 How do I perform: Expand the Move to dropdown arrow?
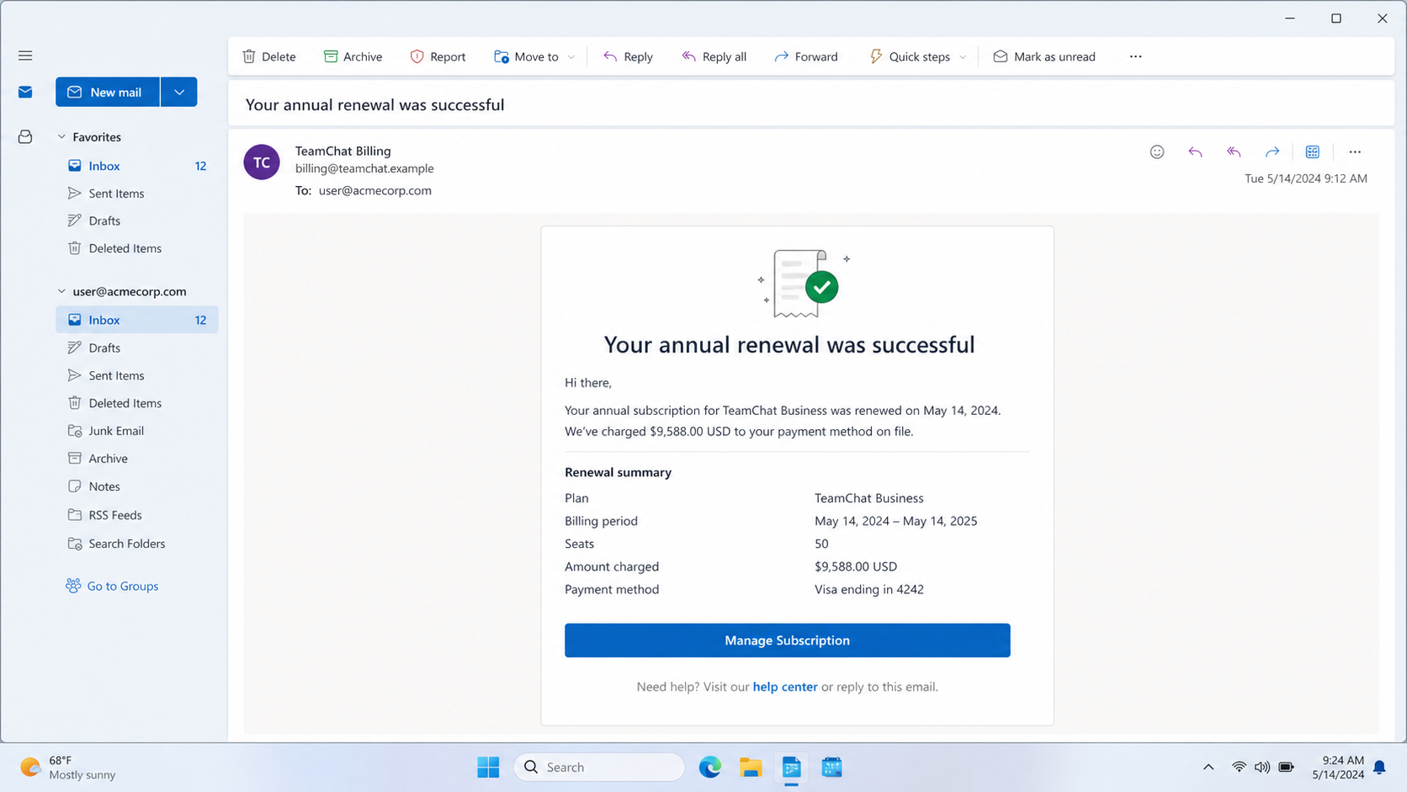571,56
